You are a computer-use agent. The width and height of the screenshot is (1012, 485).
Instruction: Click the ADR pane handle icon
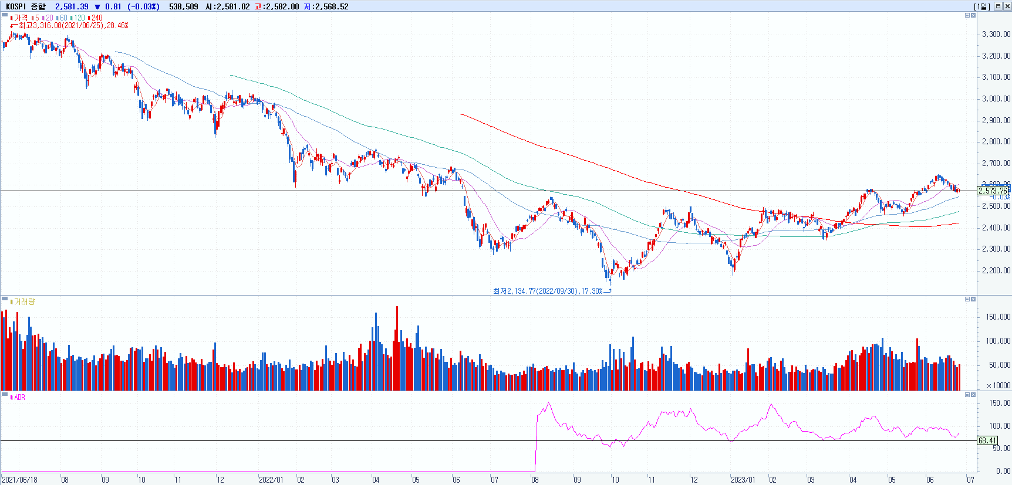coord(5,395)
